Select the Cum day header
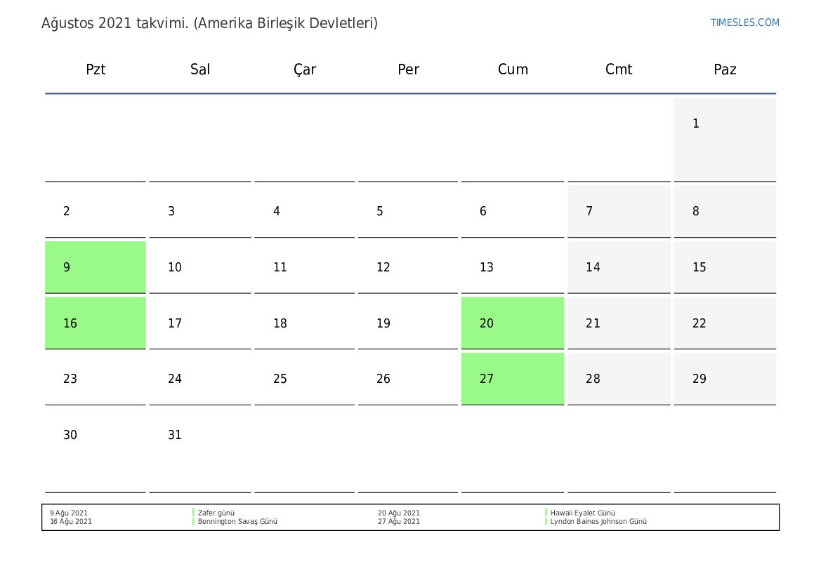The height and width of the screenshot is (580, 821). click(x=513, y=69)
